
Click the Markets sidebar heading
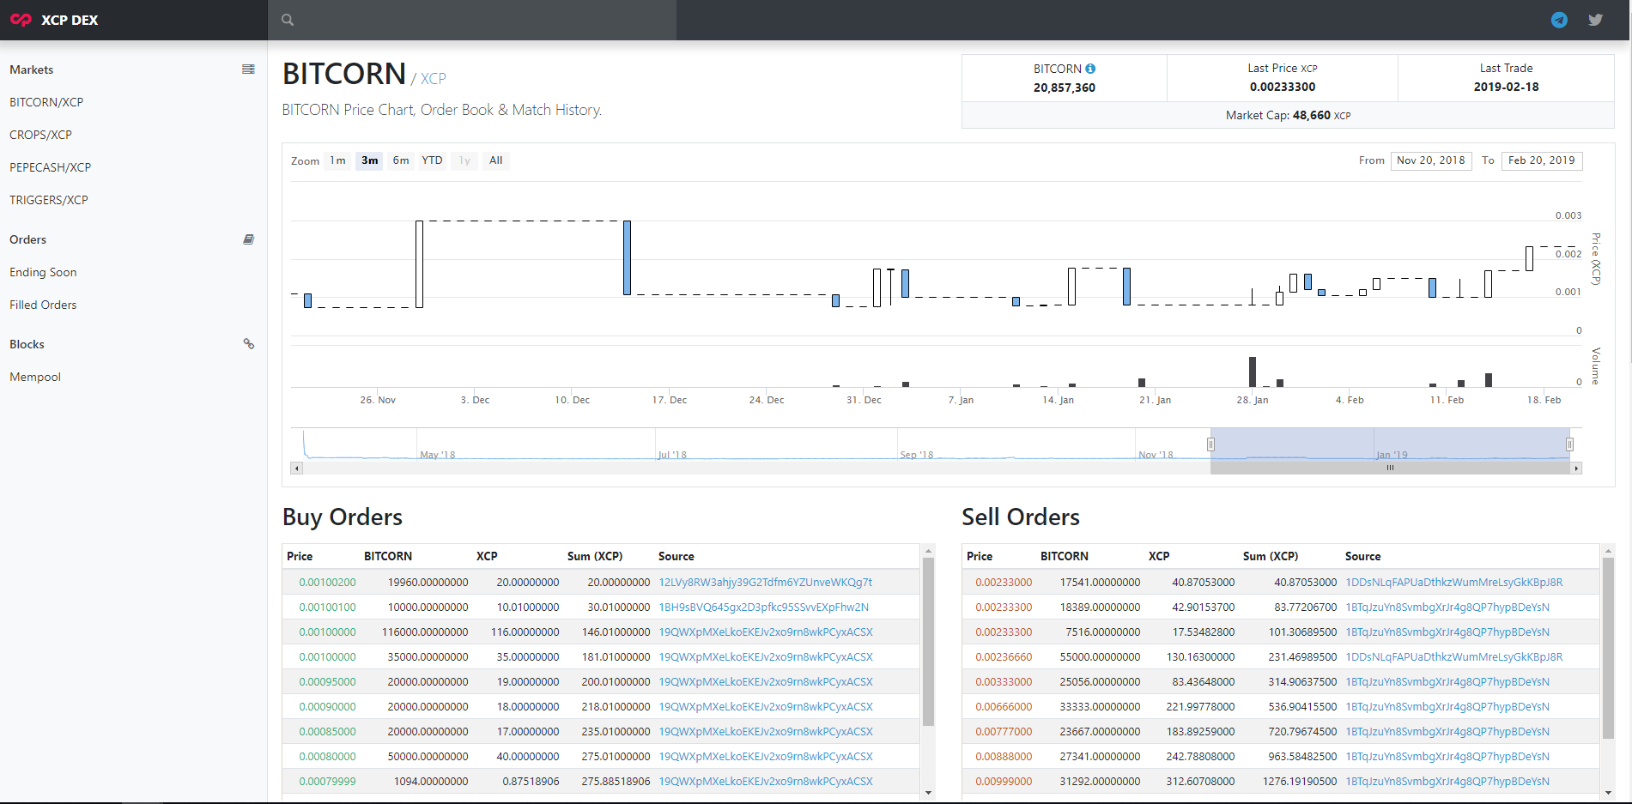pos(31,70)
